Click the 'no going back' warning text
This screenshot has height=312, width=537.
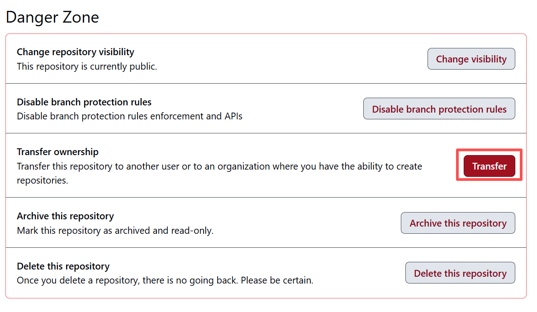pyautogui.click(x=127, y=280)
